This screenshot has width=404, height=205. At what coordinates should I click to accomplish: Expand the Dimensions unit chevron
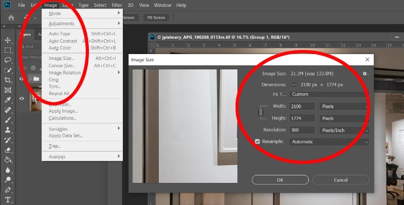[x=294, y=85]
